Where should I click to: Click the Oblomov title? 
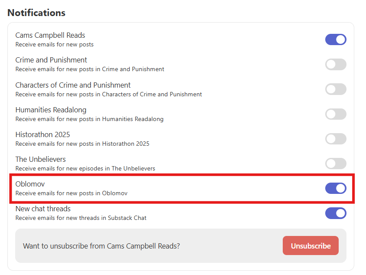pyautogui.click(x=30, y=184)
